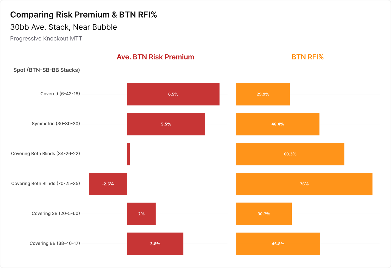Select the Covered (6-42-18) row label
Screen dimensions: 391x268
click(60, 94)
